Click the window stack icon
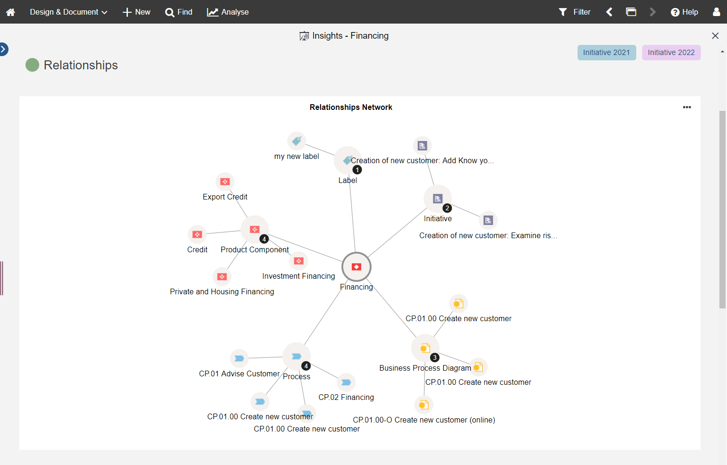The image size is (727, 465). (631, 12)
